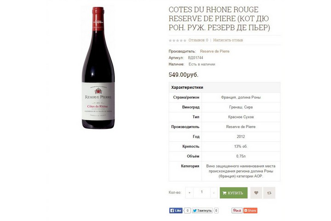Click the Facebook Like button
The width and height of the screenshot is (331, 221).
(x=176, y=210)
